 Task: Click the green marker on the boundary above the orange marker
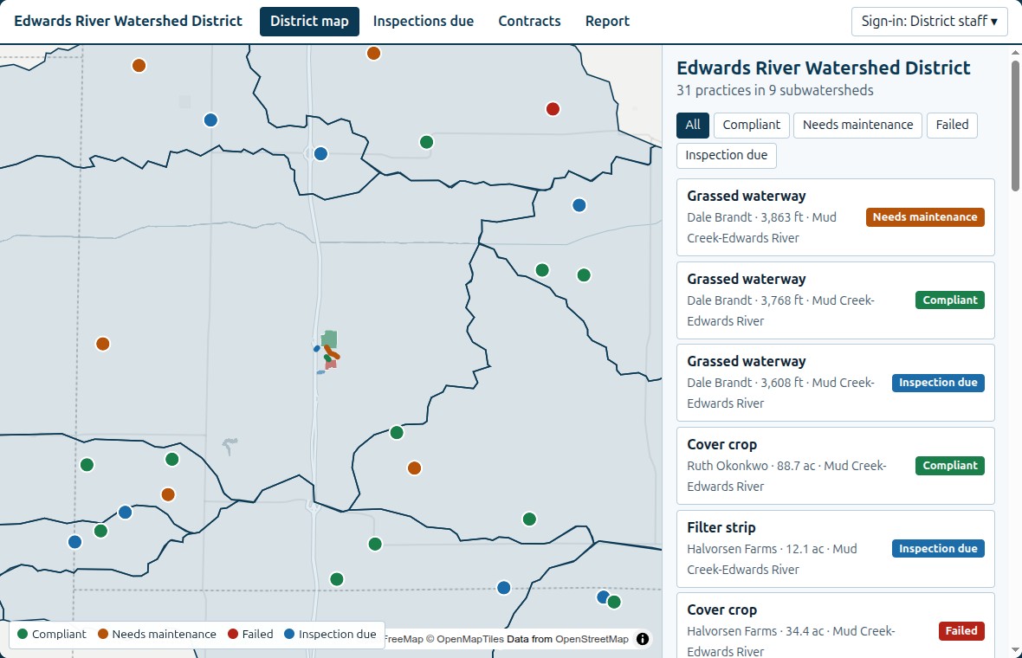[397, 433]
